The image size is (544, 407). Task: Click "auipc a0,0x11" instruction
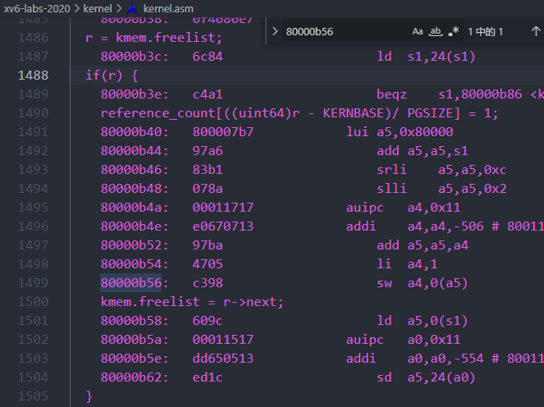point(403,340)
